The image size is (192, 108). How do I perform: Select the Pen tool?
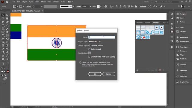tap(3, 22)
